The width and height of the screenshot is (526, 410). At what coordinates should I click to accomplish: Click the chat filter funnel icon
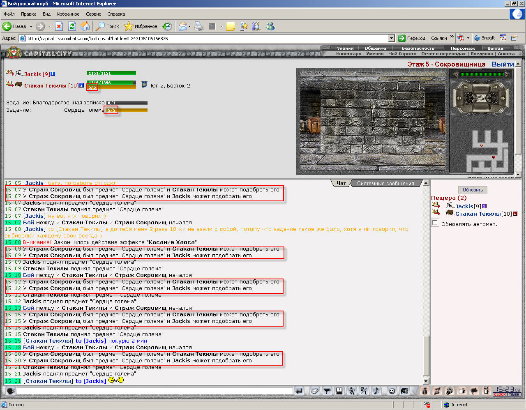point(327,391)
